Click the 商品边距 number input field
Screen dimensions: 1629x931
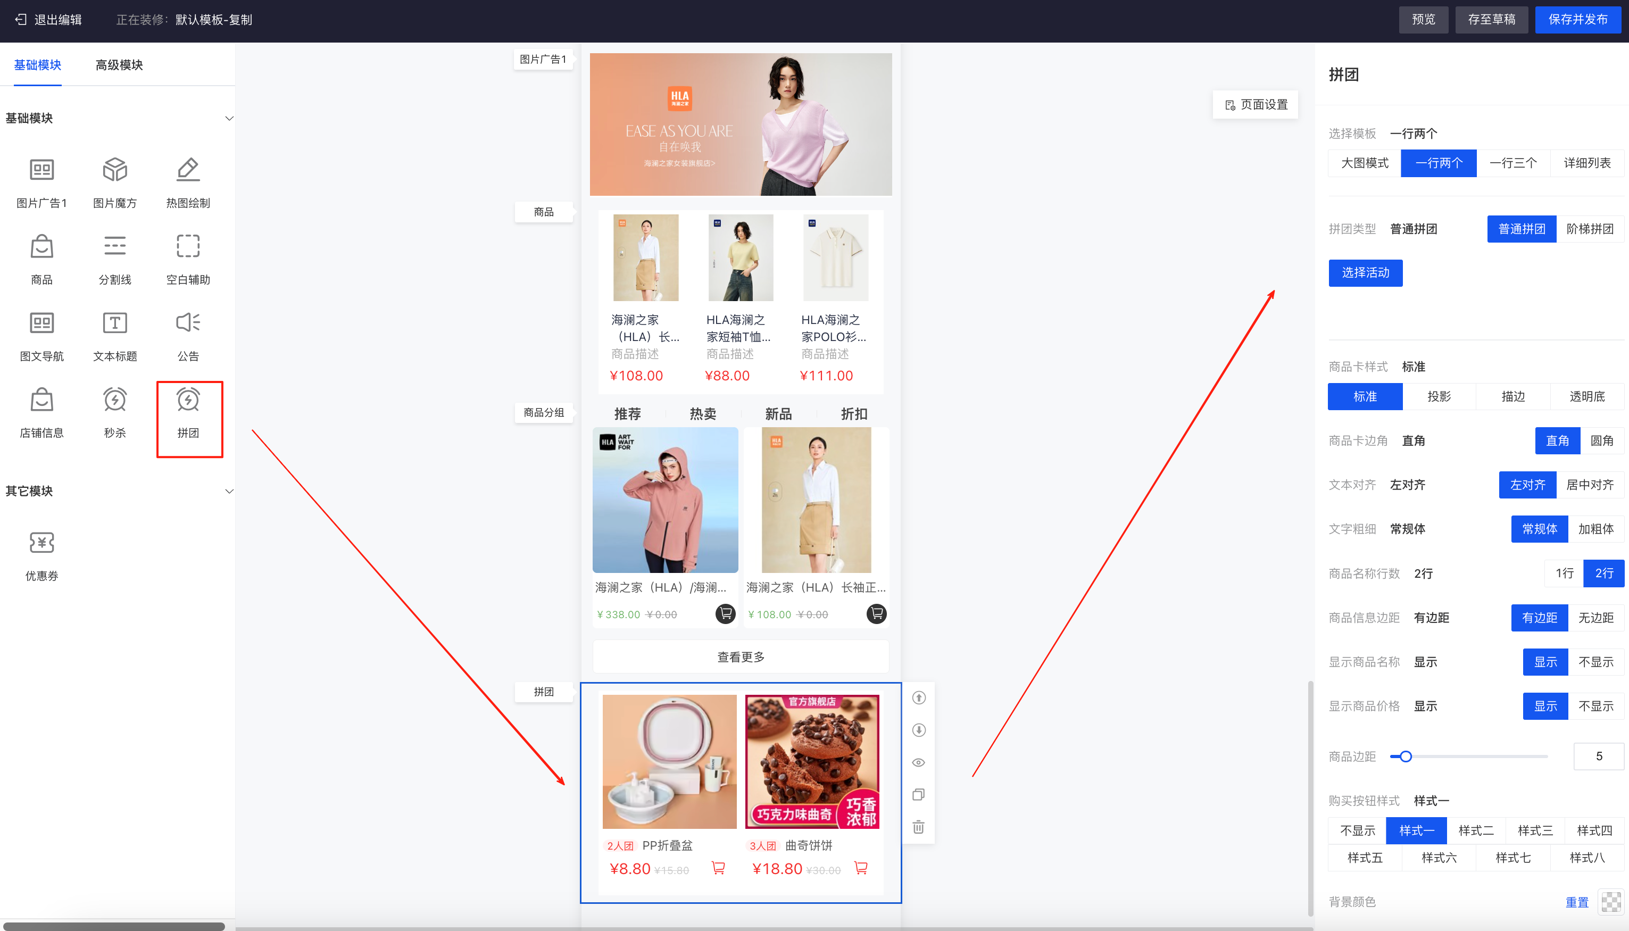coord(1598,757)
